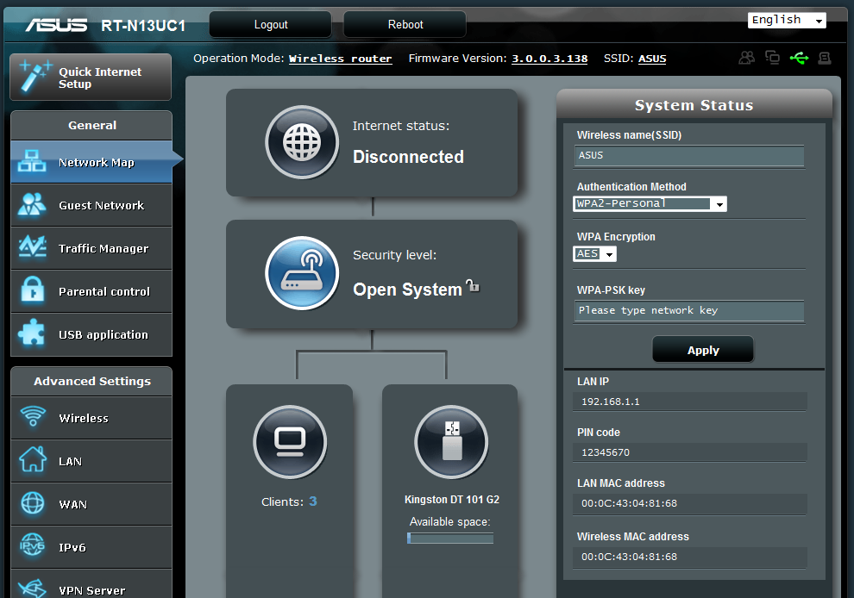
Task: Open VPN Server settings
Action: coord(91,584)
